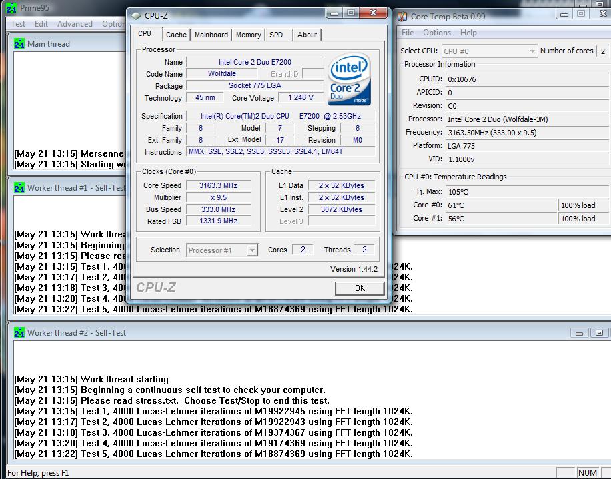Click the Version 1.44.2 text in CPU-Z
The image size is (611, 479).
(x=354, y=269)
